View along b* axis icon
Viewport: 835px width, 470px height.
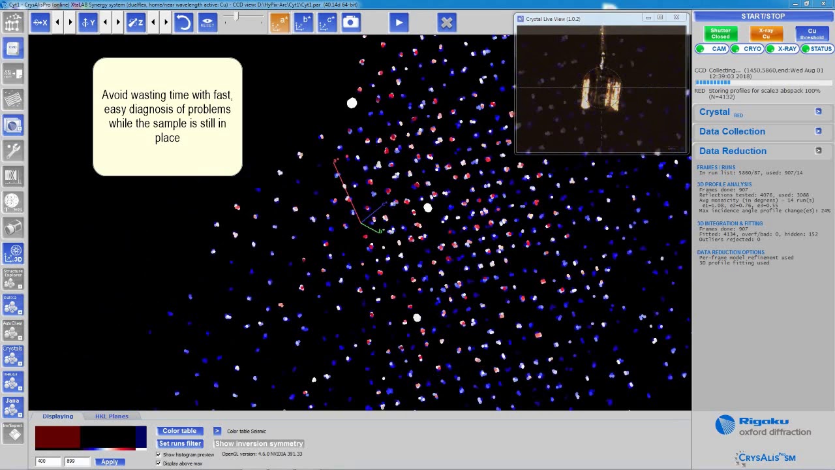303,23
